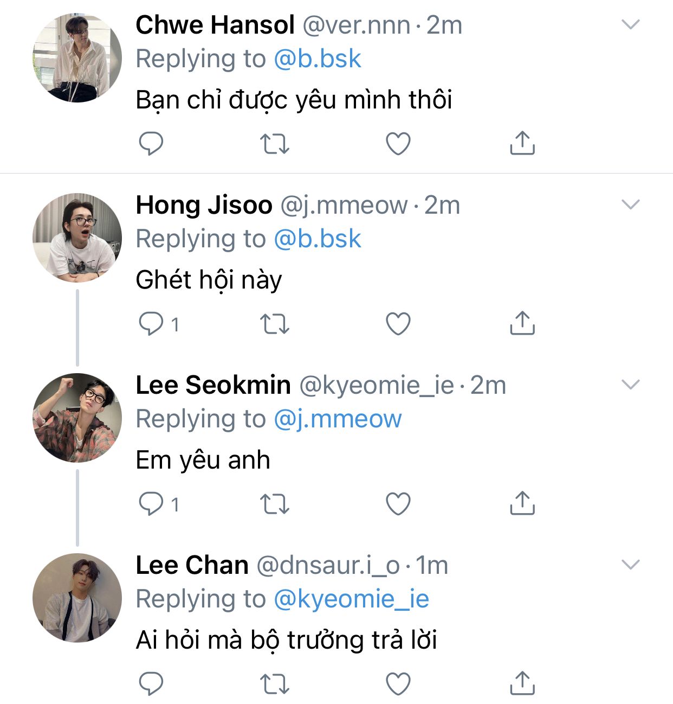Viewport: 673px width, 704px height.
Task: Open @b.bsk mention in Chwe Hansol's reply
Action: pyautogui.click(x=317, y=59)
